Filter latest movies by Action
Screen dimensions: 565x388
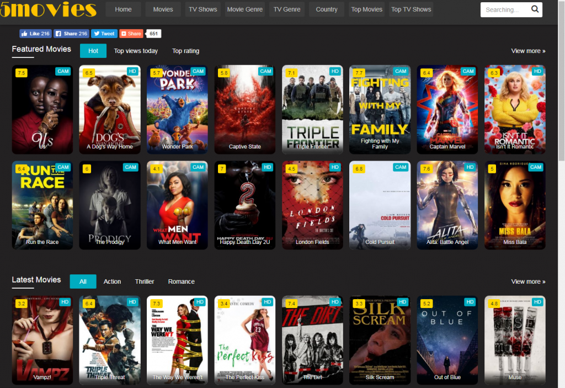click(112, 281)
